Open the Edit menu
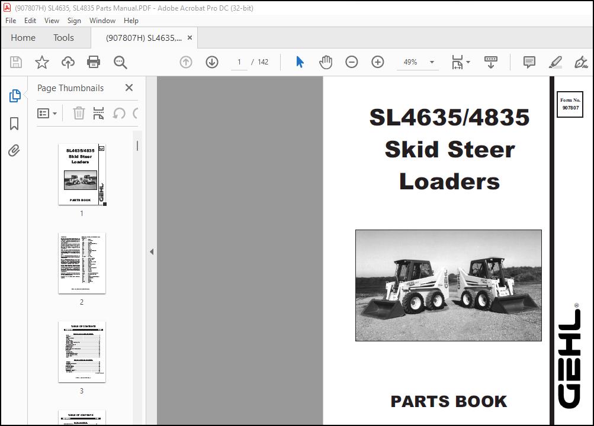This screenshot has width=594, height=426. pos(30,21)
